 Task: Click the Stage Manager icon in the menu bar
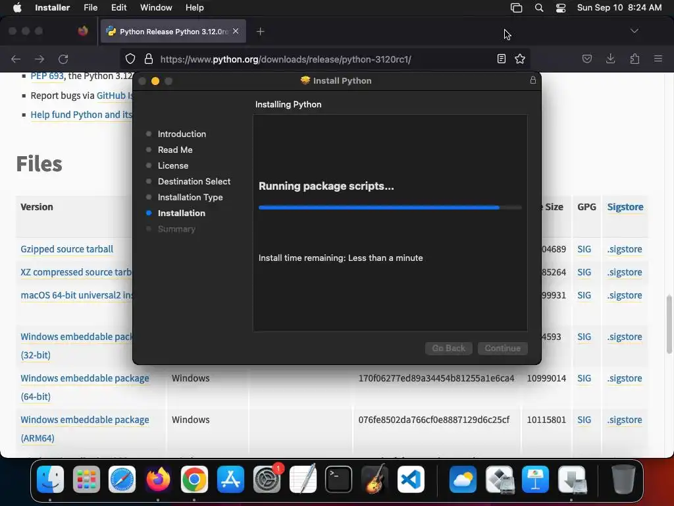point(516,8)
